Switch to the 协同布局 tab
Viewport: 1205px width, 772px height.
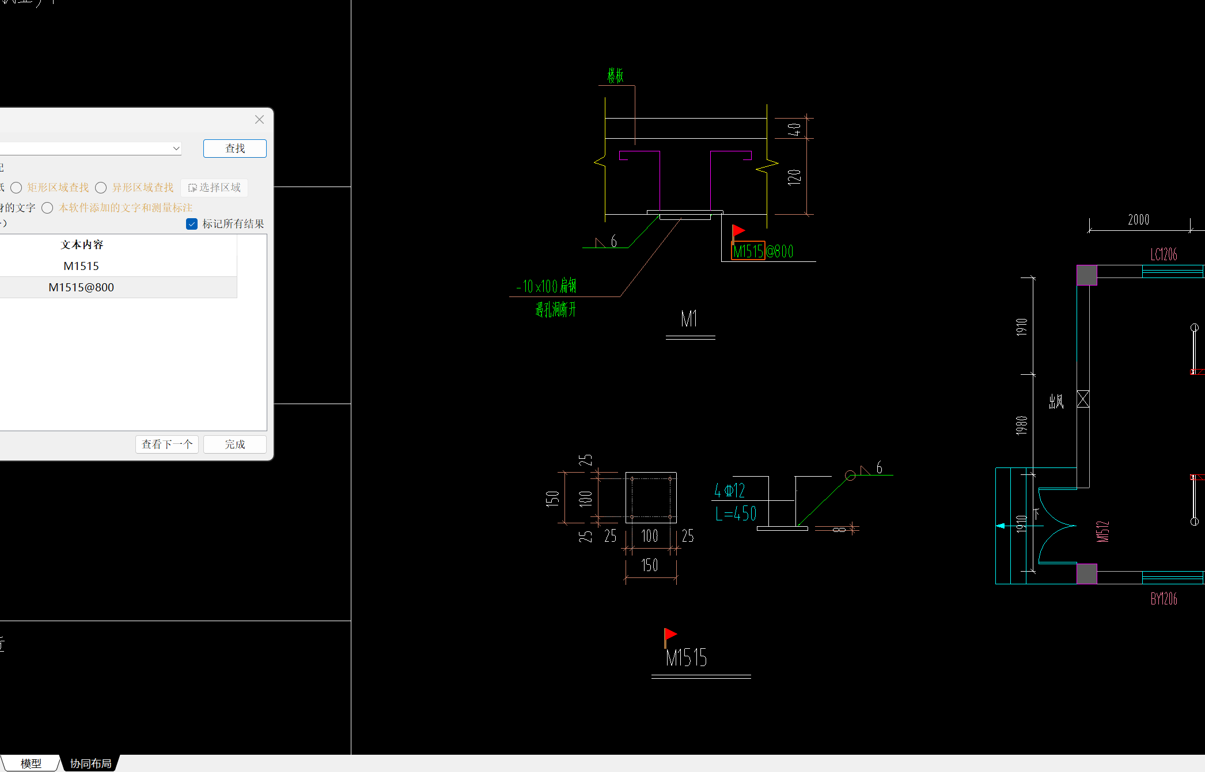(90, 763)
